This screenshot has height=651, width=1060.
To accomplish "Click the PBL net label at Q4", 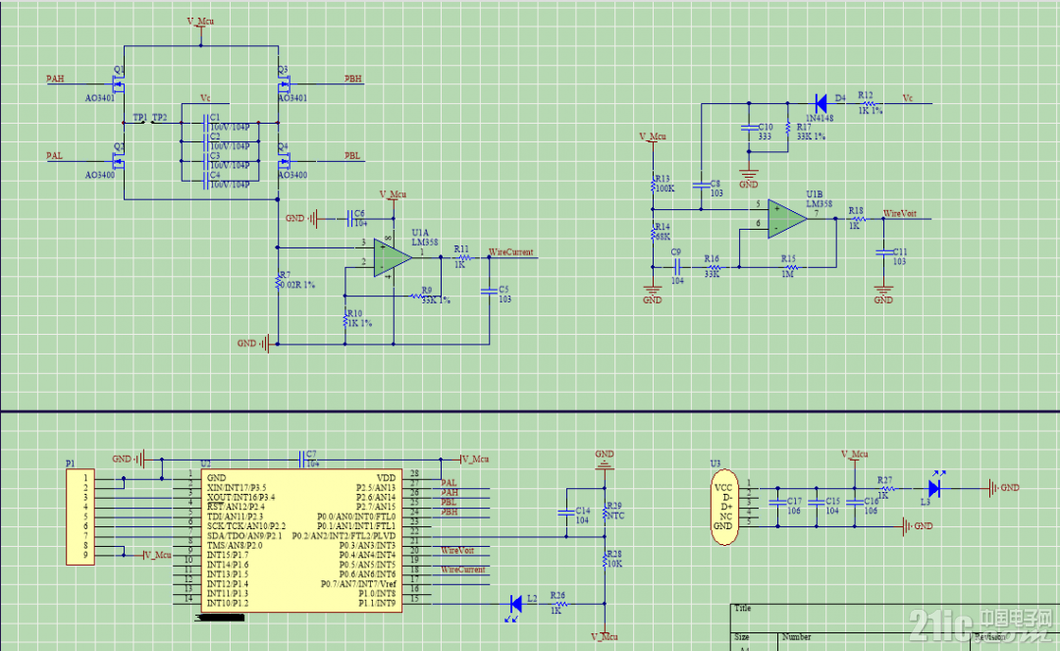I will pos(352,156).
